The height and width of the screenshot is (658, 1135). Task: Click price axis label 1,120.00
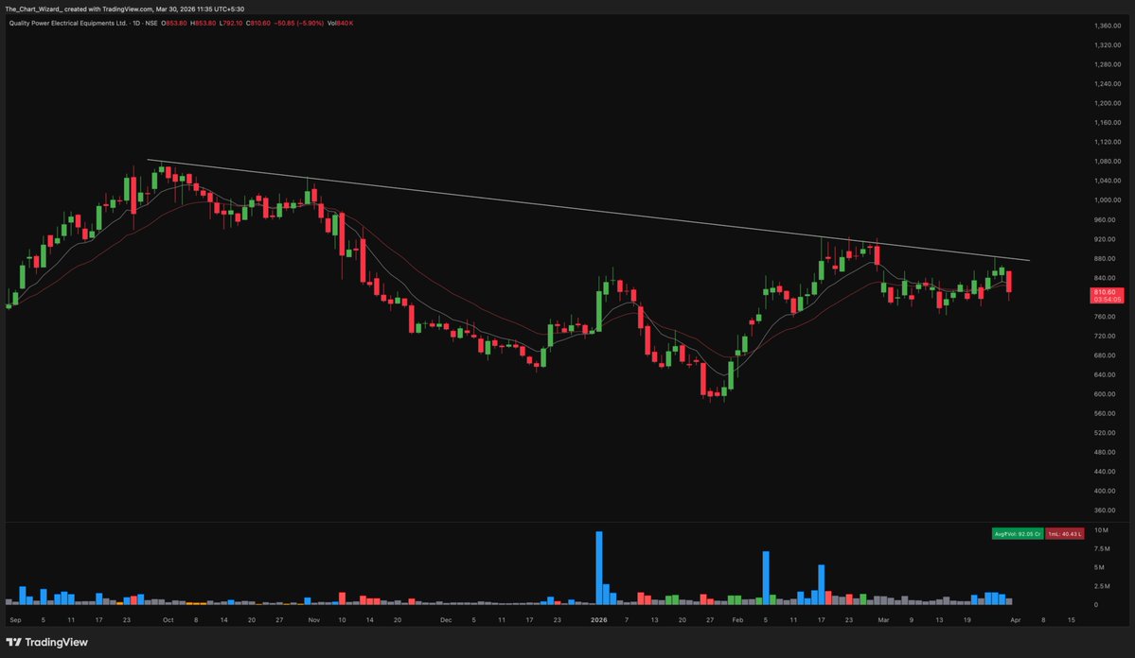coord(1108,142)
